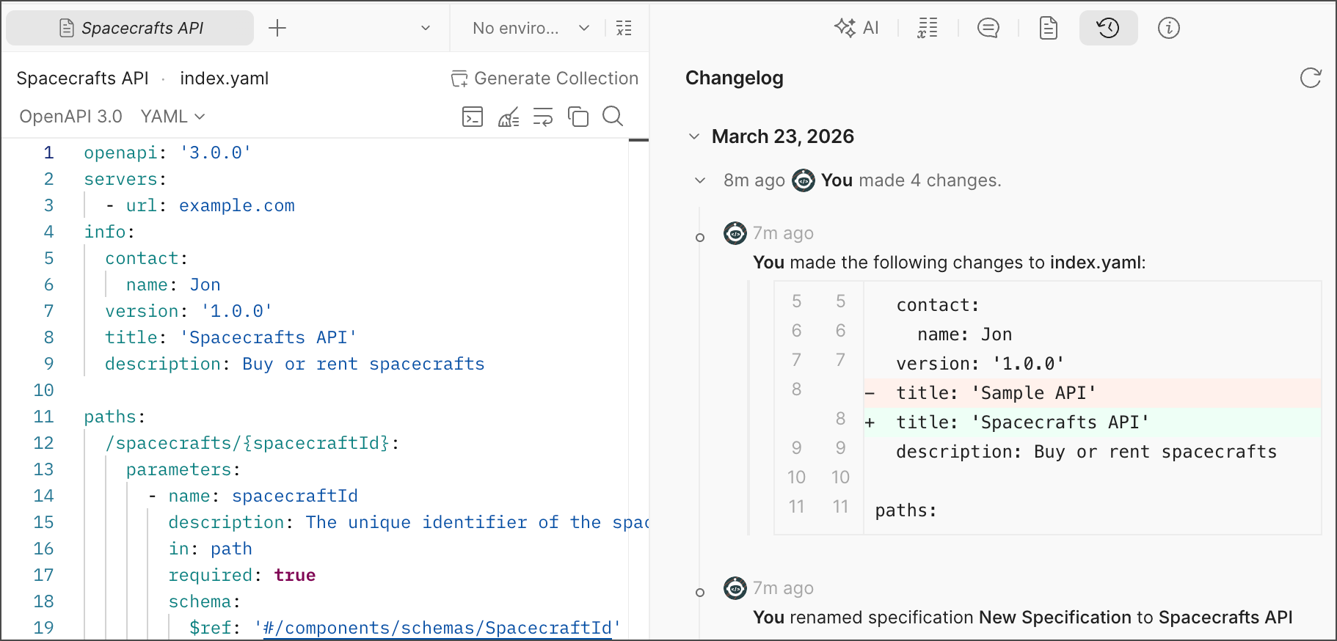This screenshot has width=1337, height=641.
Task: Add a new tab with plus icon
Action: [x=277, y=28]
